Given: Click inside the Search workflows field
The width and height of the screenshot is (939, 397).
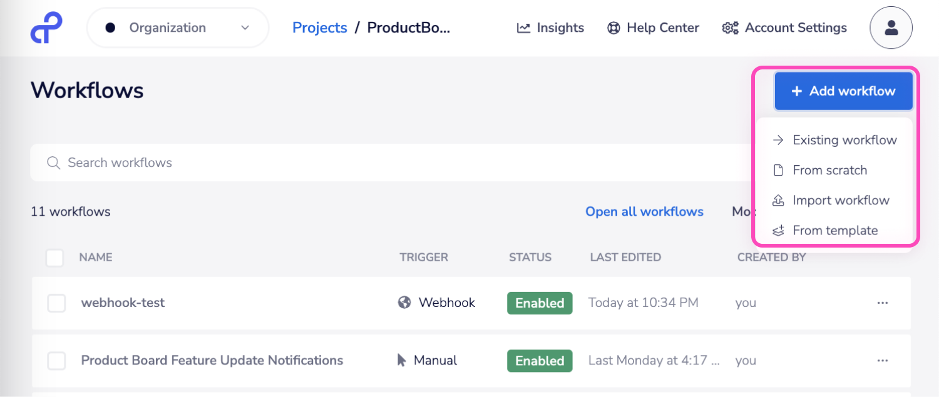Looking at the screenshot, I should pos(188,163).
